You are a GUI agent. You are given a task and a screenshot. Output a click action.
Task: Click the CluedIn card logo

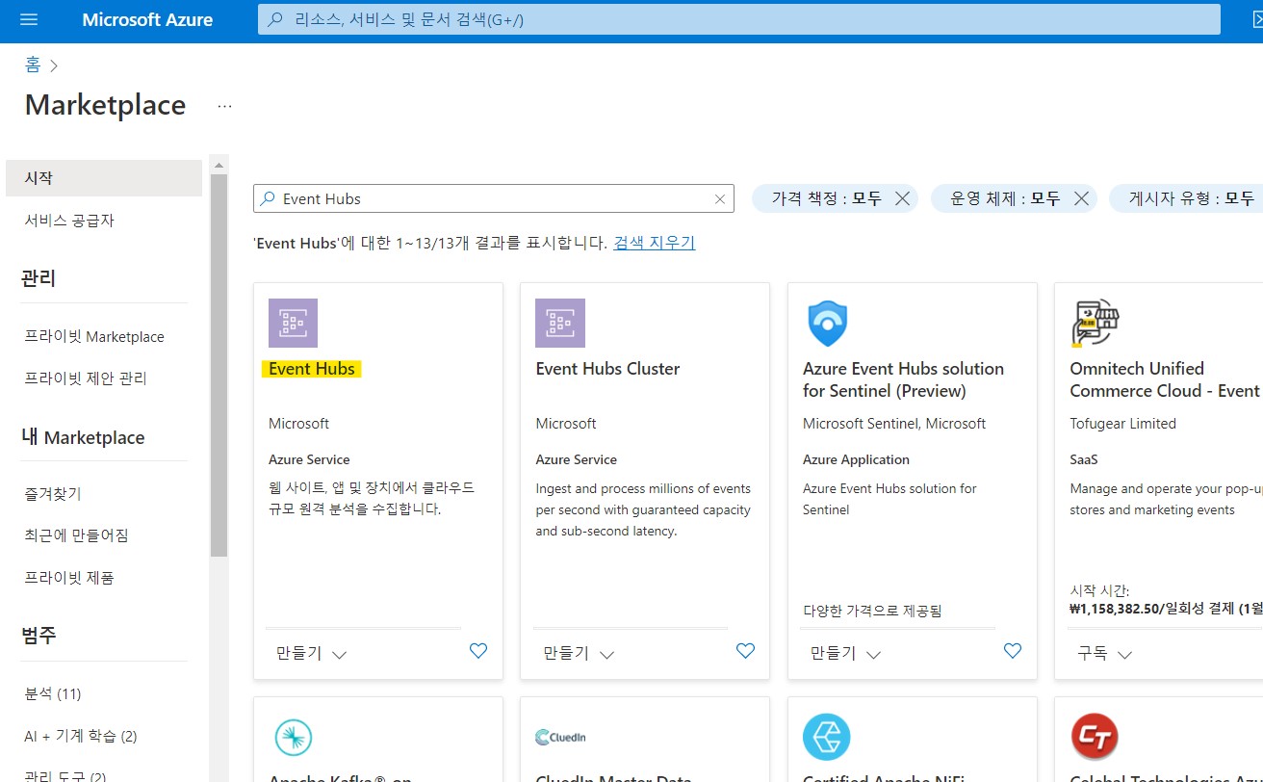click(560, 738)
